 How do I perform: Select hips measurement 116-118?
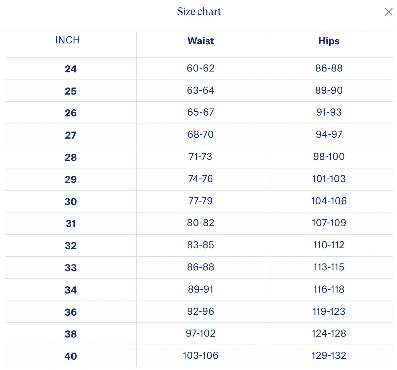[x=329, y=289]
